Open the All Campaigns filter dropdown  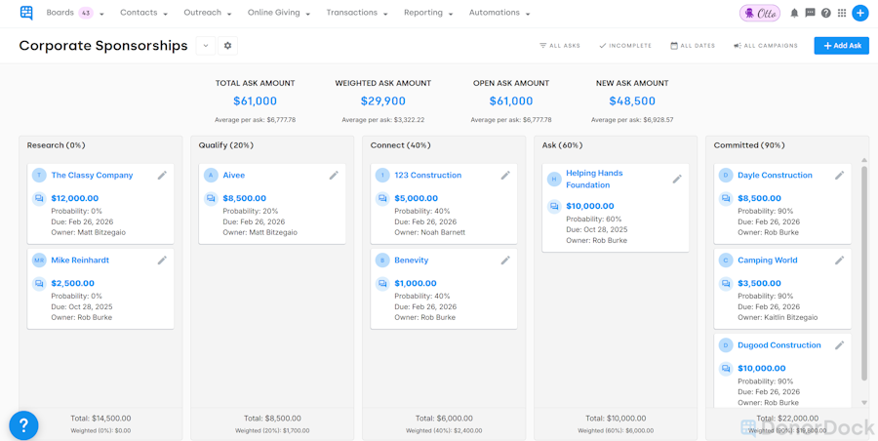tap(766, 46)
